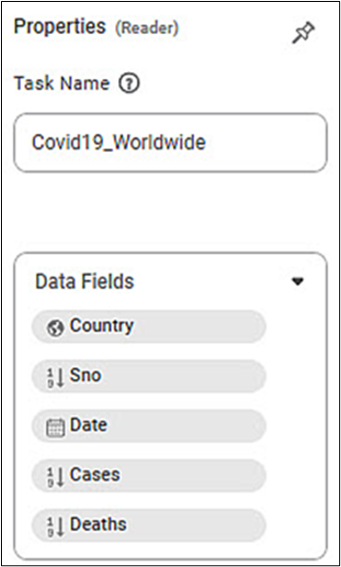Click empty space below task name field

[x=170, y=211]
